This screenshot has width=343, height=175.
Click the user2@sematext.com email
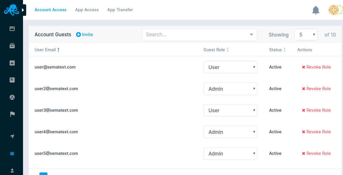click(56, 89)
